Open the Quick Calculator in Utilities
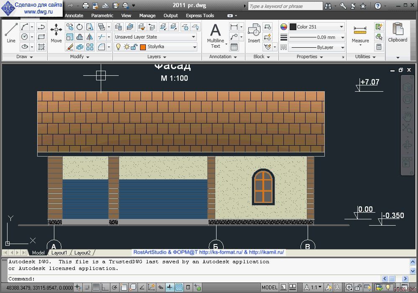Viewport: 418px width, 293px height. coord(379,47)
